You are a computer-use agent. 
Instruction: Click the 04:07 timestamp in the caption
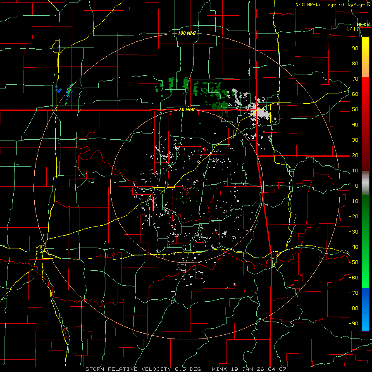pos(277,369)
